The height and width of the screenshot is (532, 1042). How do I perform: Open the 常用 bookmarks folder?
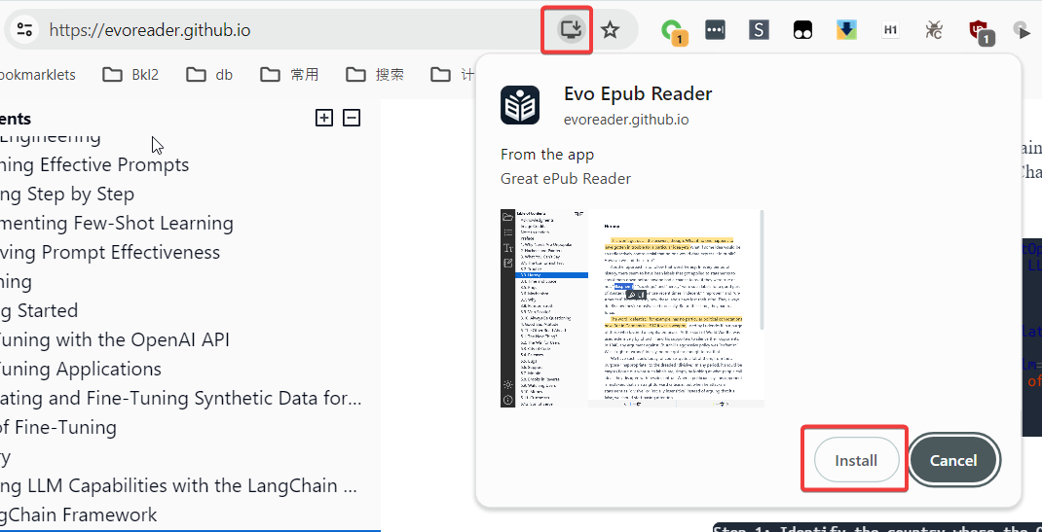pyautogui.click(x=289, y=74)
